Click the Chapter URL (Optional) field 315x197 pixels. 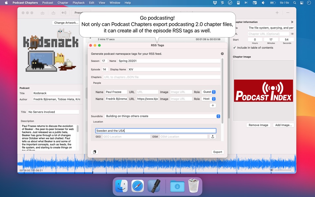268,34
